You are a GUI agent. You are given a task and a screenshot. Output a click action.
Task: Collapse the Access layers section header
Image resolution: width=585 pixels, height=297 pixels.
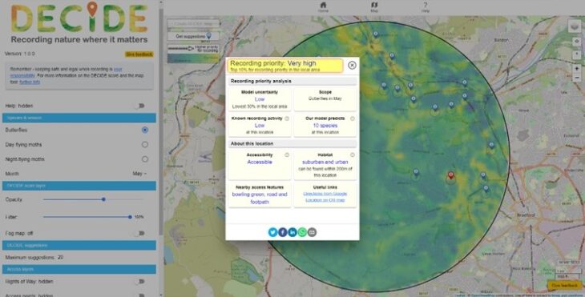click(x=79, y=269)
